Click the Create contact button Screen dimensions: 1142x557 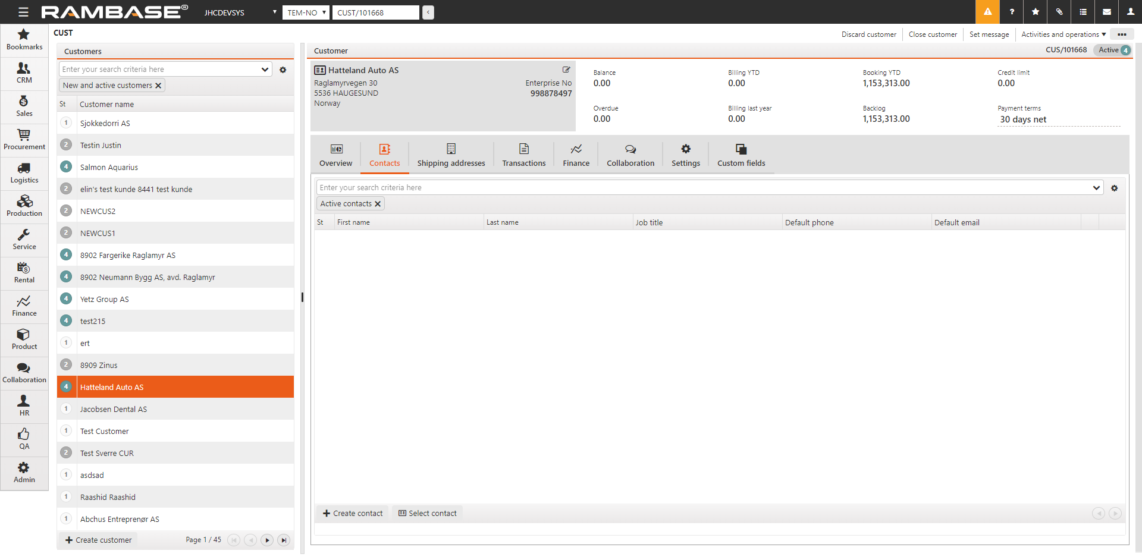point(353,513)
